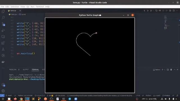Open the Search view in activity bar

(3, 17)
